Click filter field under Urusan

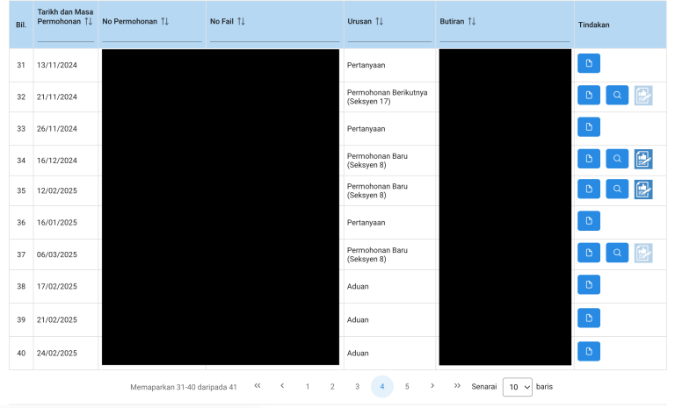click(x=389, y=35)
